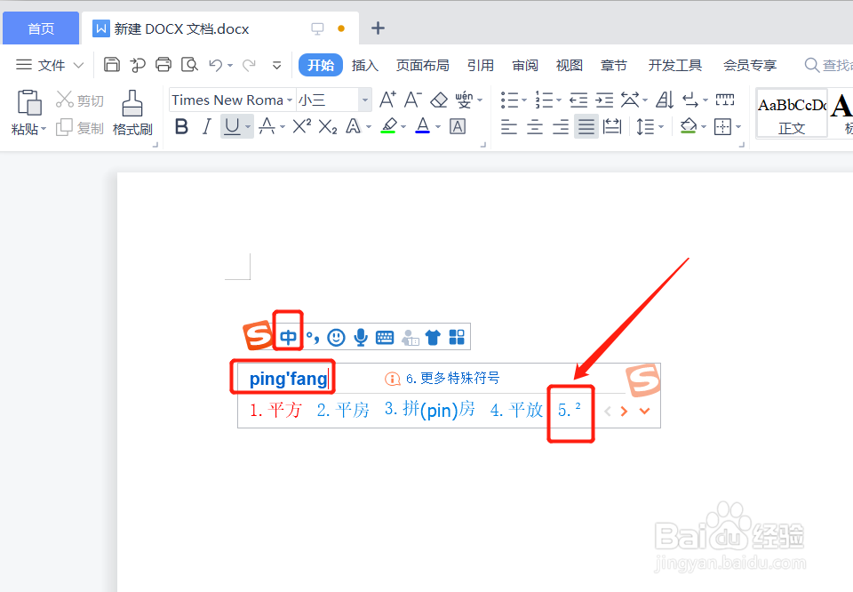Open 6. 更多特殊符号 link
Screen dimensions: 853x592
pyautogui.click(x=452, y=378)
